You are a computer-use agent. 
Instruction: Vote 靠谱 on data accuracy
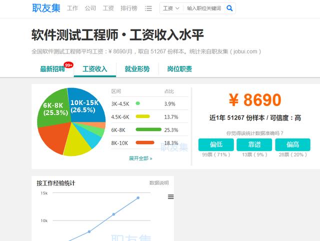pos(254,144)
